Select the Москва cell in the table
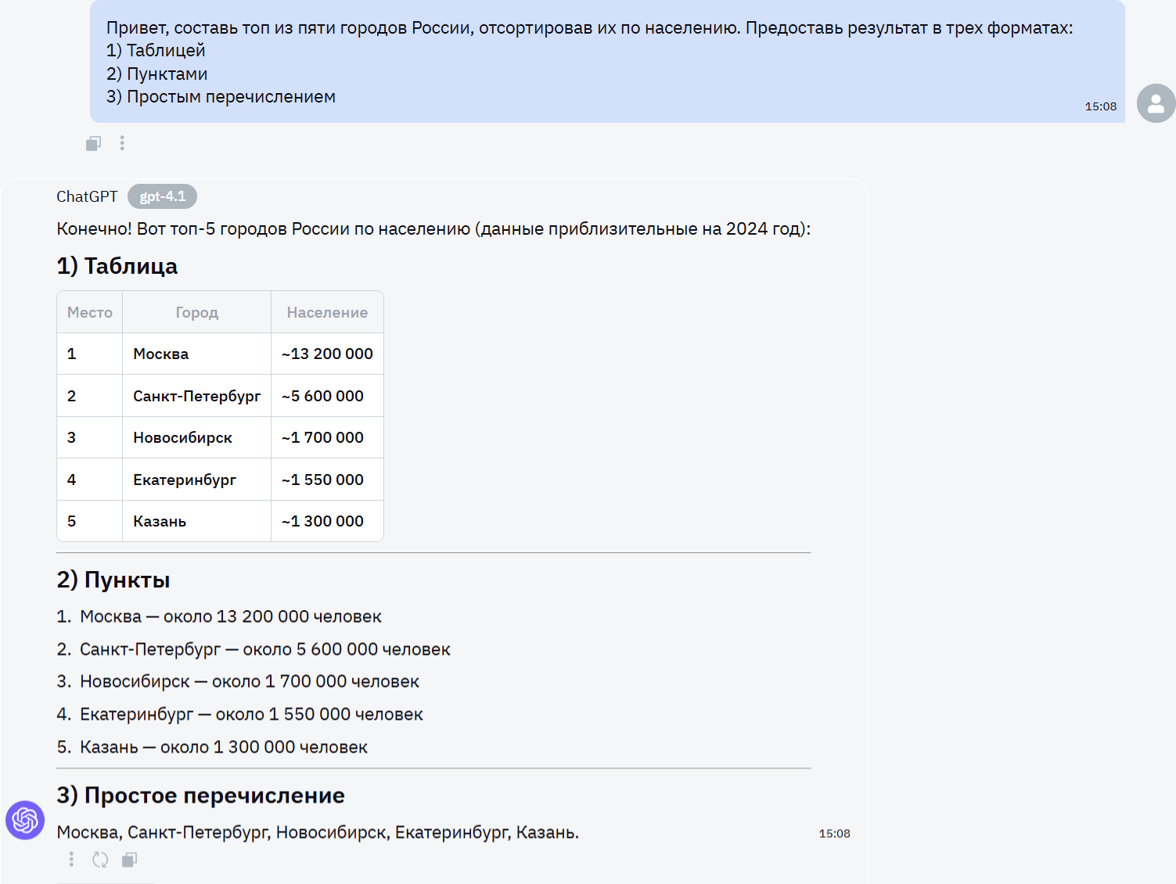 (x=161, y=354)
